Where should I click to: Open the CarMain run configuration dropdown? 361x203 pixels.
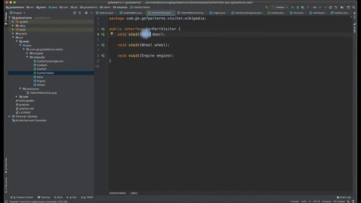click(280, 7)
